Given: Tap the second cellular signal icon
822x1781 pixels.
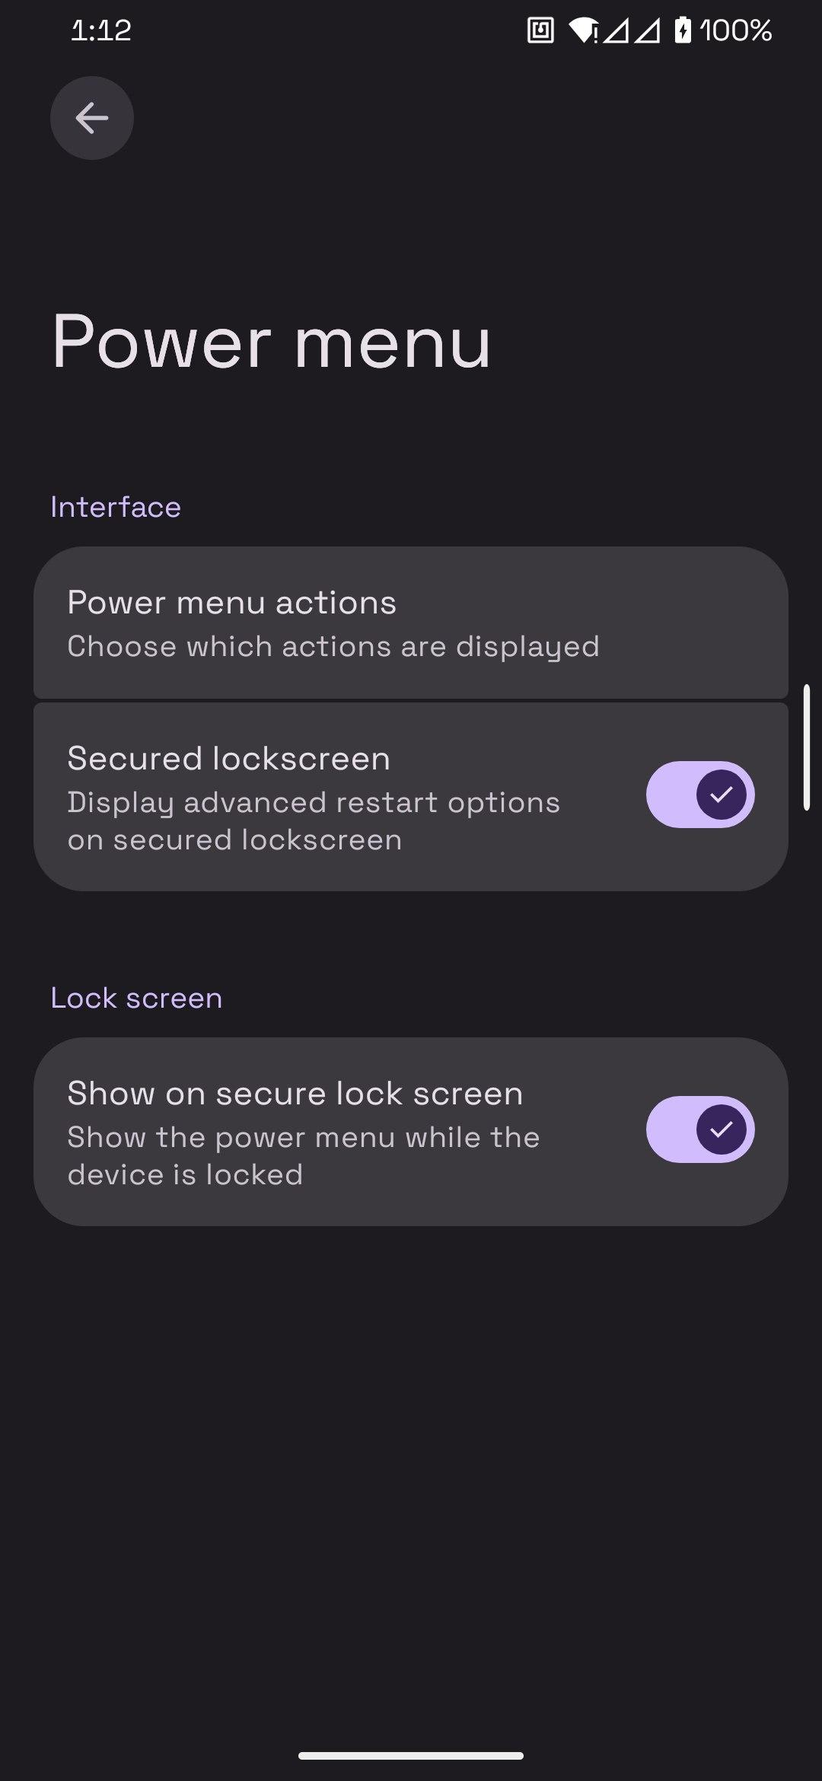Looking at the screenshot, I should [x=647, y=31].
